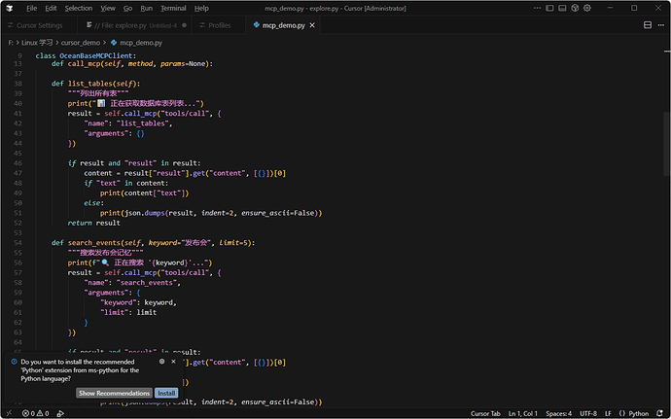Image resolution: width=671 pixels, height=419 pixels.
Task: Click the Show Recommendations button
Action: [x=114, y=394]
